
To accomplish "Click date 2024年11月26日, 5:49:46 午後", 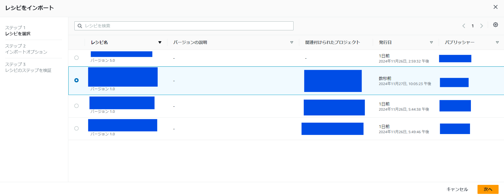I will (x=404, y=132).
